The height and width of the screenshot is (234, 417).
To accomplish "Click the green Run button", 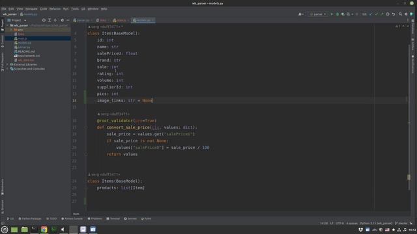I will 332,14.
